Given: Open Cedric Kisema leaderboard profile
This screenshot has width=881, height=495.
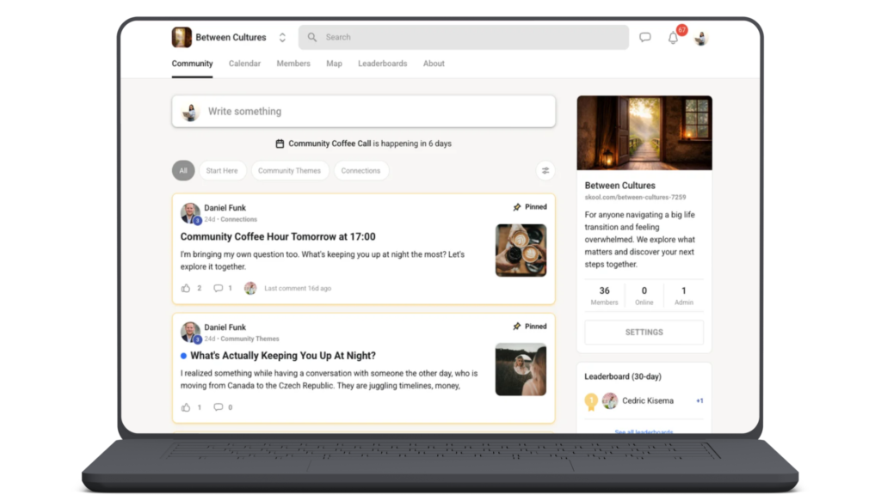Looking at the screenshot, I should pos(648,400).
